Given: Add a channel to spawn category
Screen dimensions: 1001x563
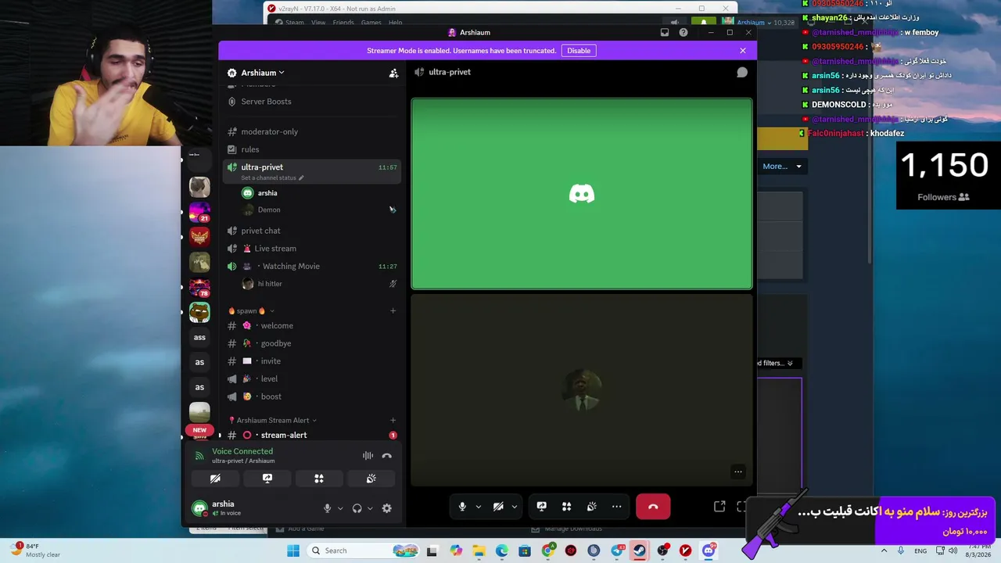Looking at the screenshot, I should point(393,311).
